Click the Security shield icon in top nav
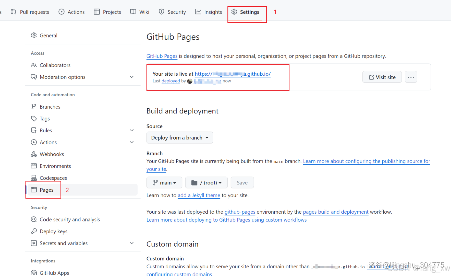The width and height of the screenshot is (451, 276). click(162, 12)
